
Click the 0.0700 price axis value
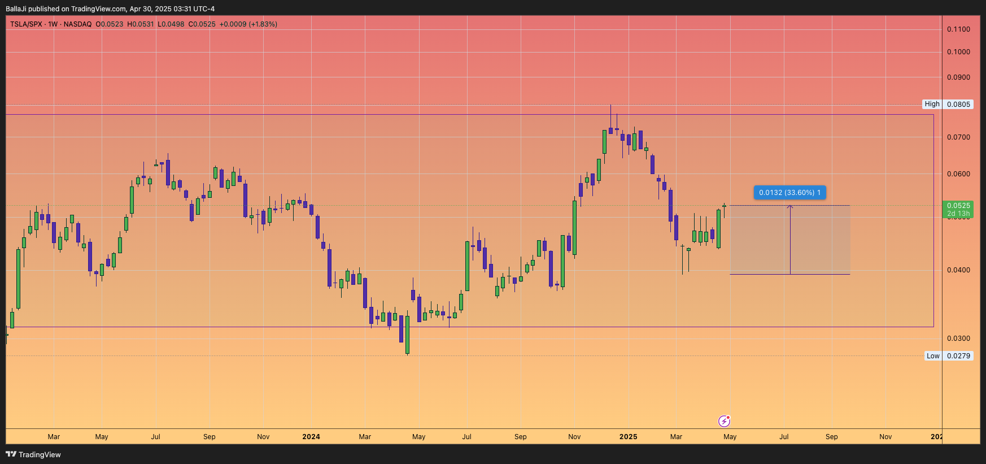click(x=958, y=137)
